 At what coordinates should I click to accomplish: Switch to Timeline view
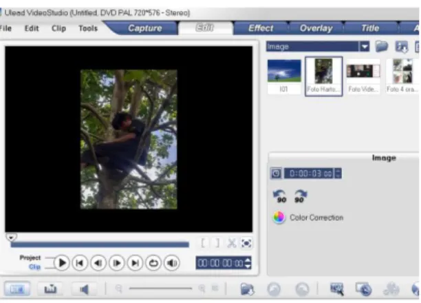[x=50, y=289]
